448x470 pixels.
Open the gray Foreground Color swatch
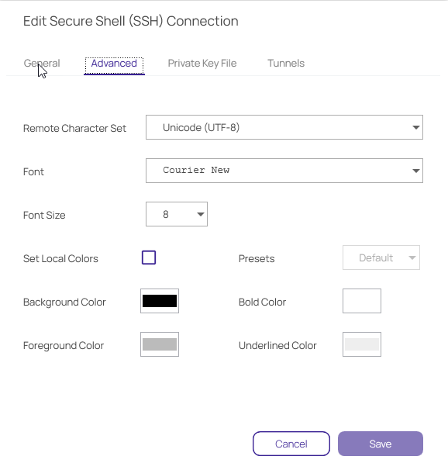point(160,344)
